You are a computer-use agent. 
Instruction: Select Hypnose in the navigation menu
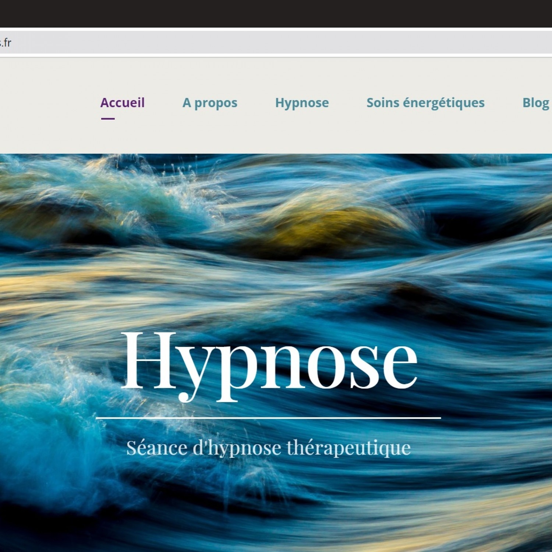(302, 103)
